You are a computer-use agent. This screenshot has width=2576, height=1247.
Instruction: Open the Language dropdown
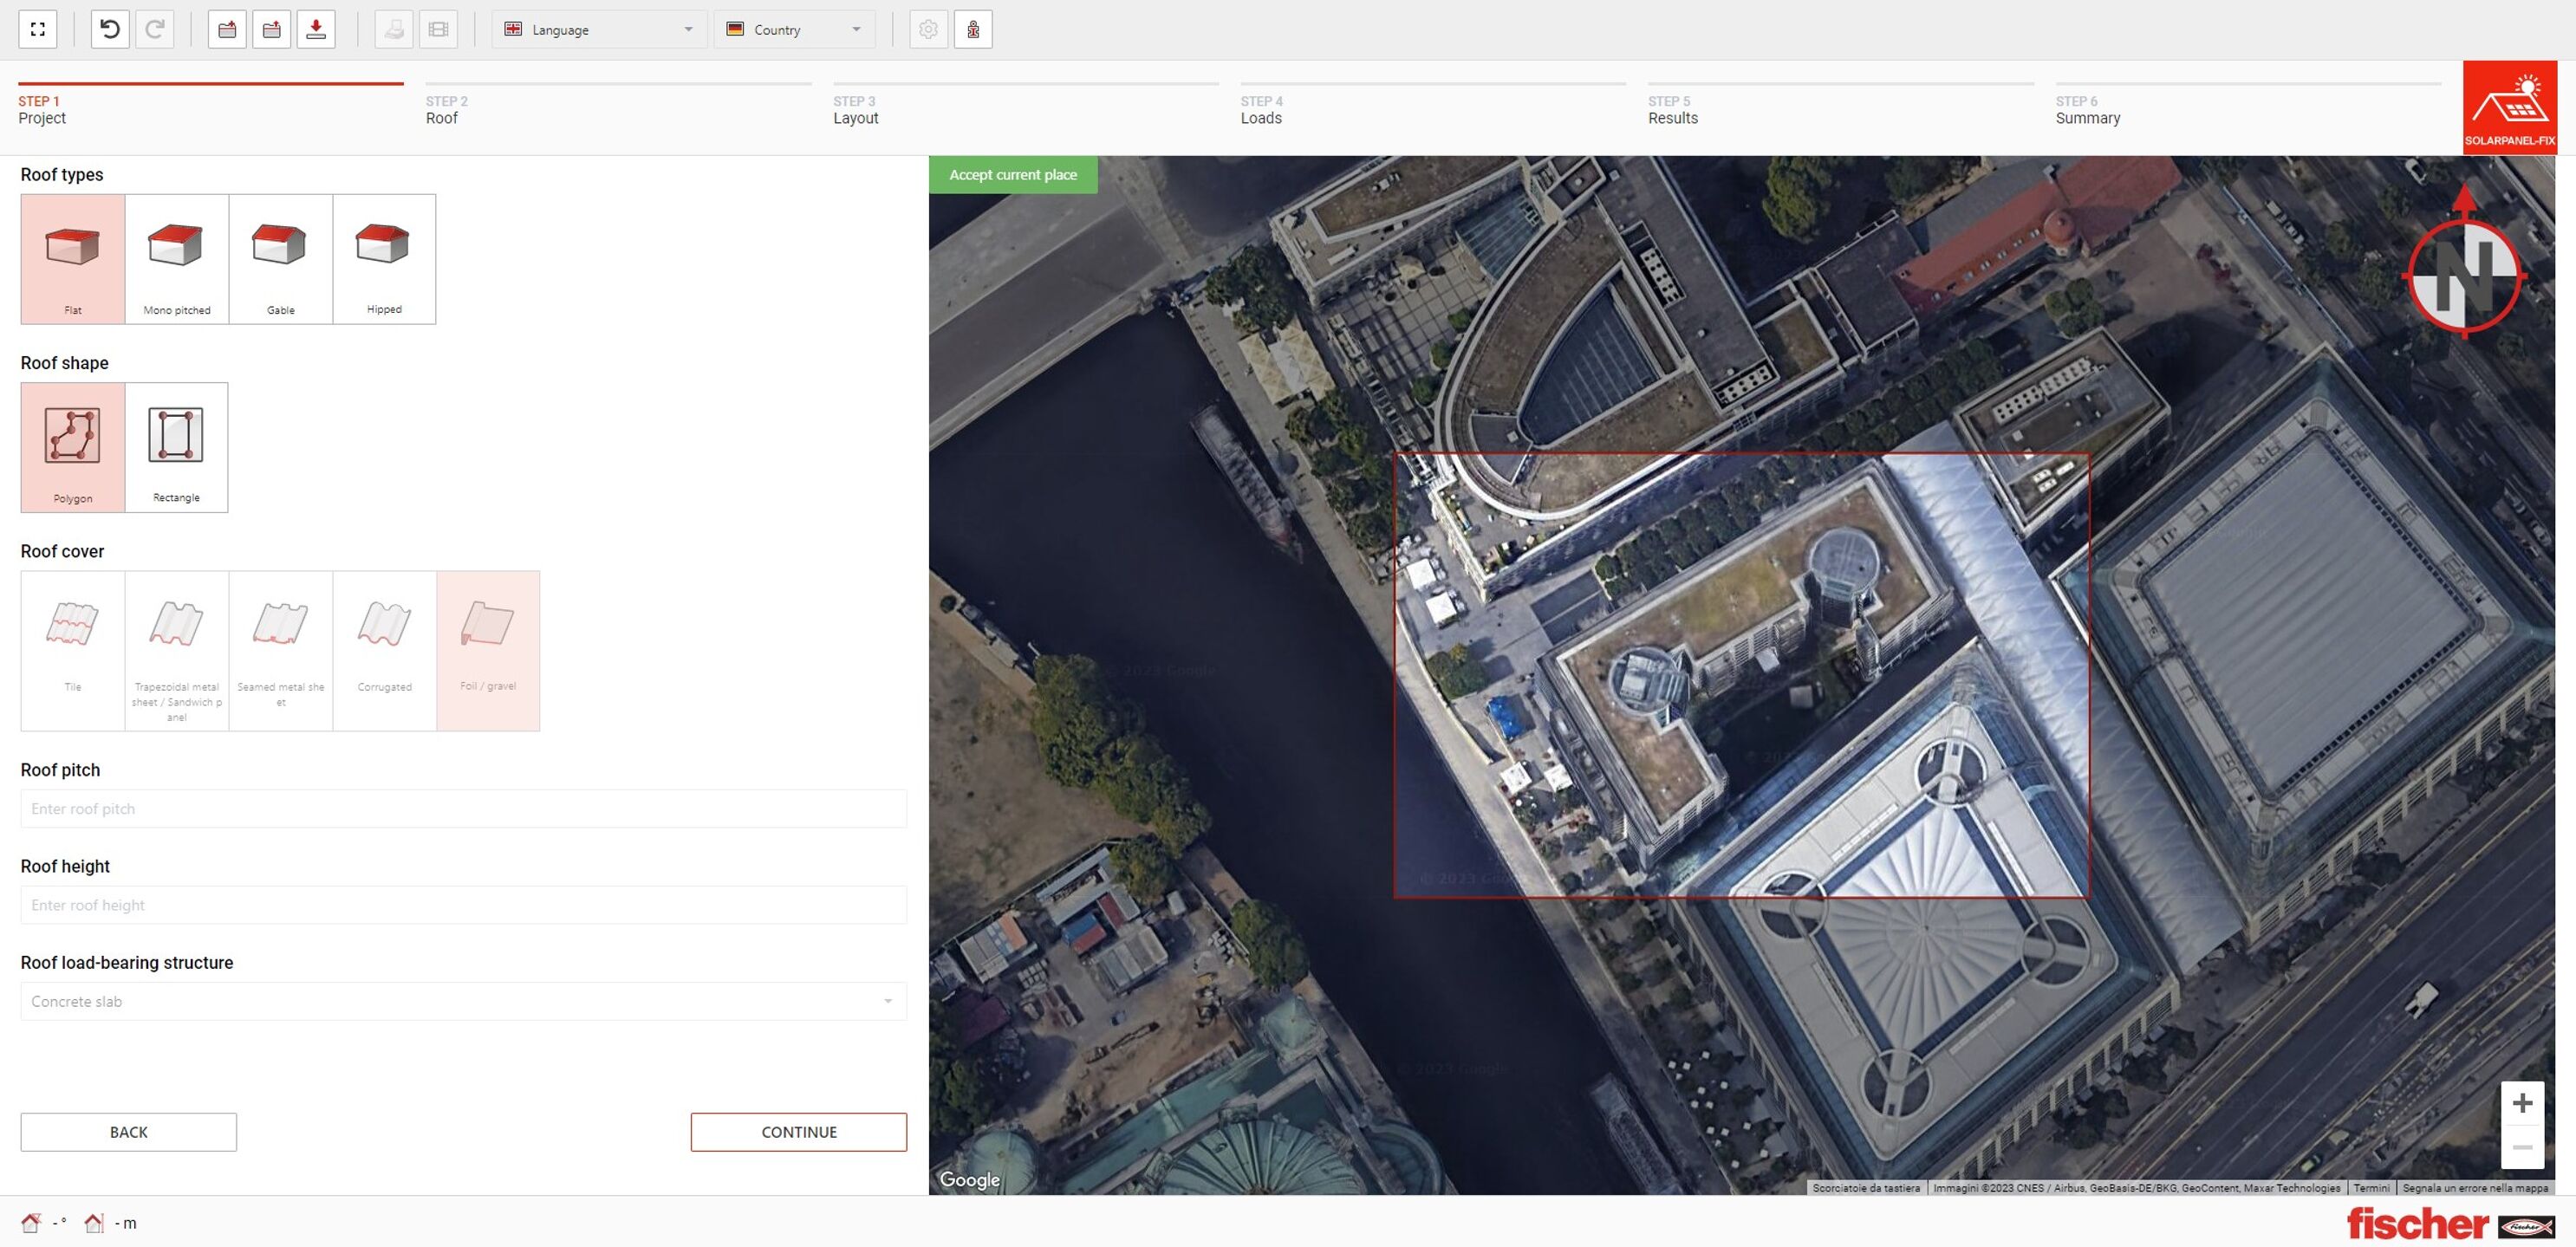click(599, 29)
